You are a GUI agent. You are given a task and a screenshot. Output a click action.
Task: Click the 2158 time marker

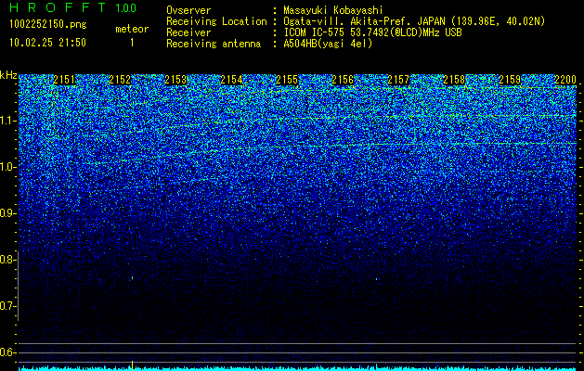tap(454, 80)
